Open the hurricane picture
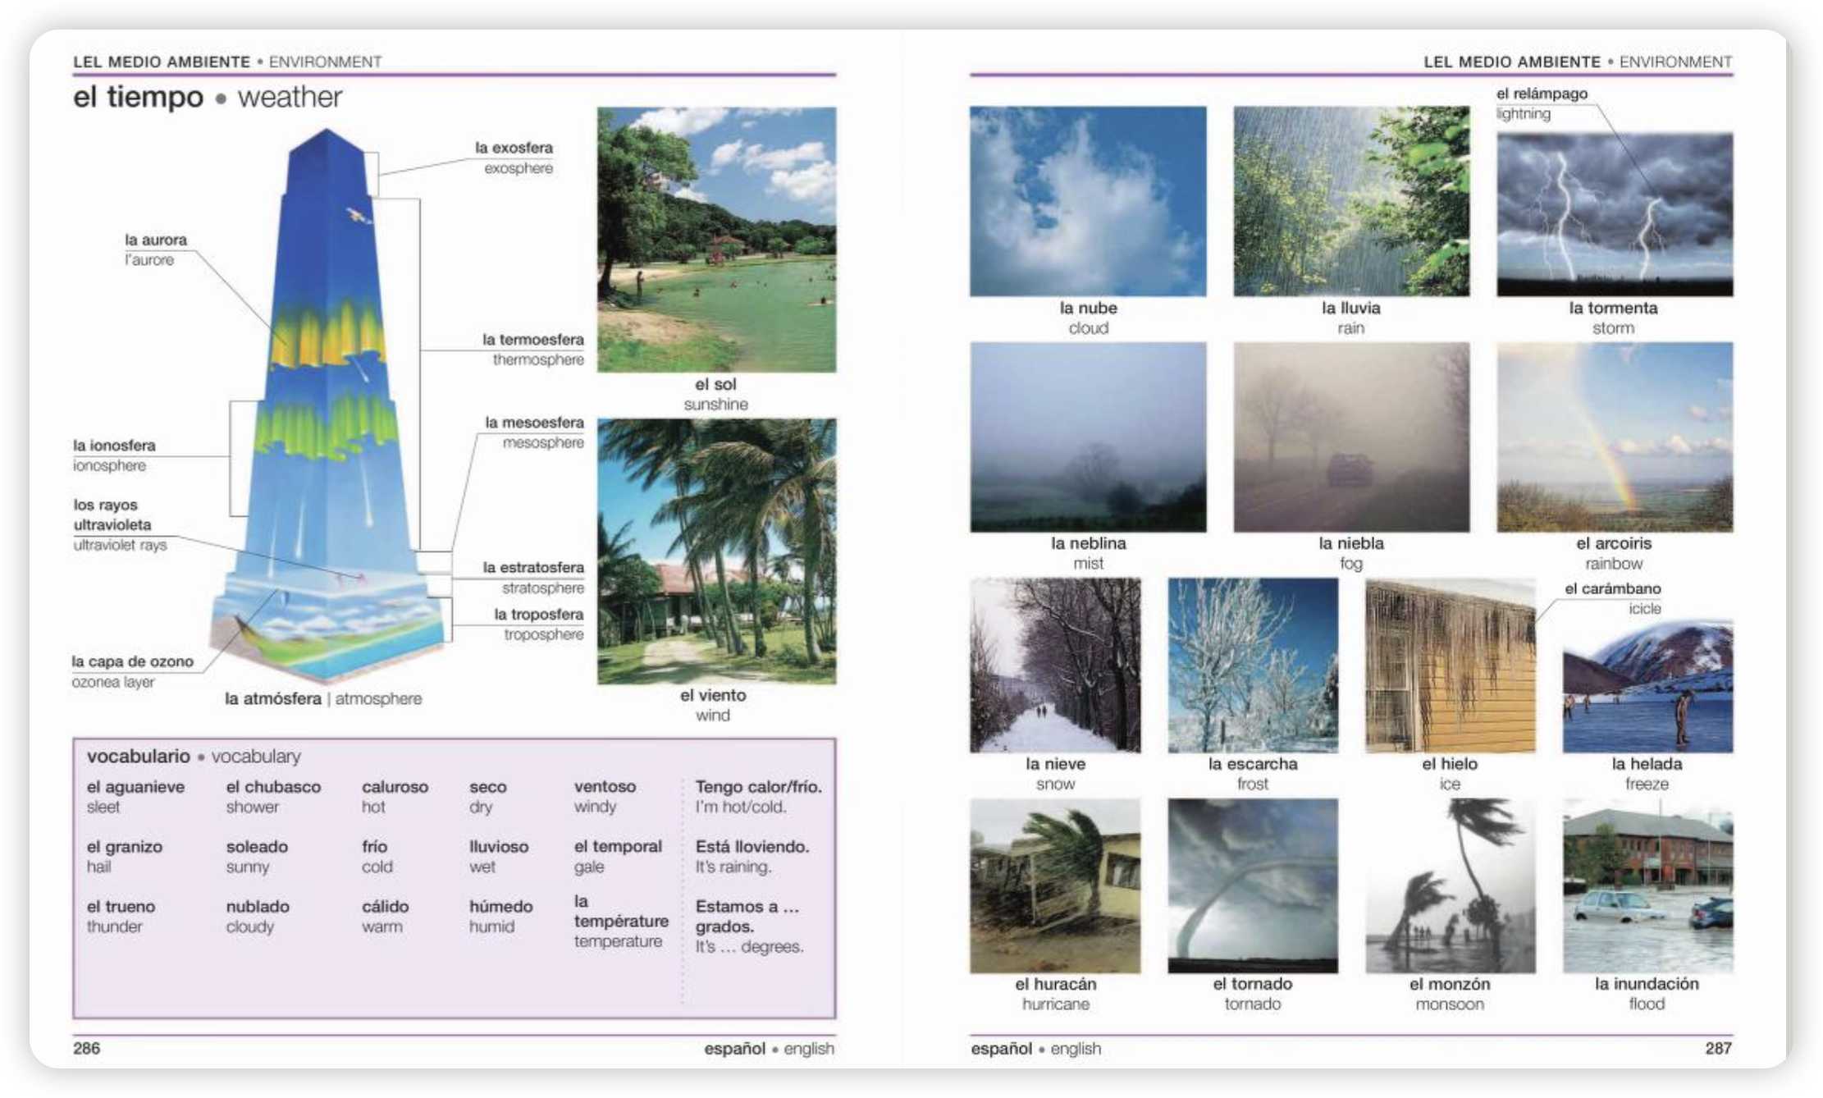The height and width of the screenshot is (1098, 1823). tap(1055, 885)
